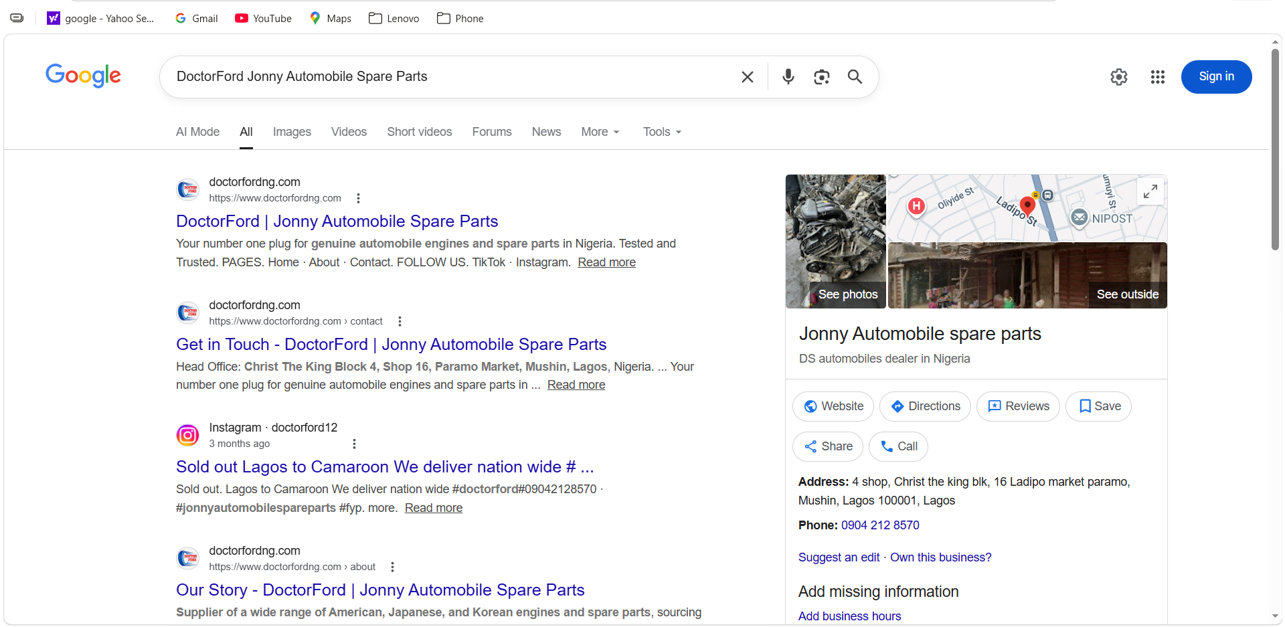Switch to the Images tab

tap(292, 132)
